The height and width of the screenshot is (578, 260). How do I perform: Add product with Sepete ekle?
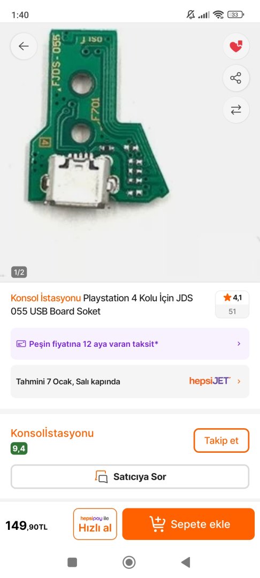(x=188, y=524)
